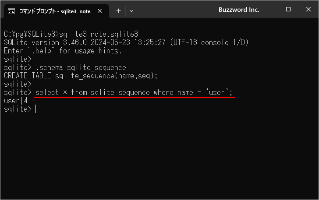Expand the new-tab profile dropdown chevron

coord(131,11)
